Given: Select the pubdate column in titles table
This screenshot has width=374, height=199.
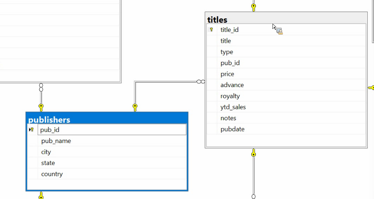Looking at the screenshot, I should point(286,129).
